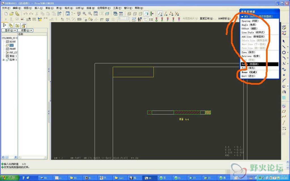
Task: Toggle datum planes display icon
Action: click(160, 14)
